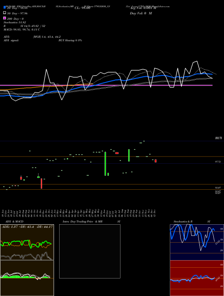The height and width of the screenshot is (296, 224).
Task: Click the long red candlestick in December
Action: coord(42,183)
